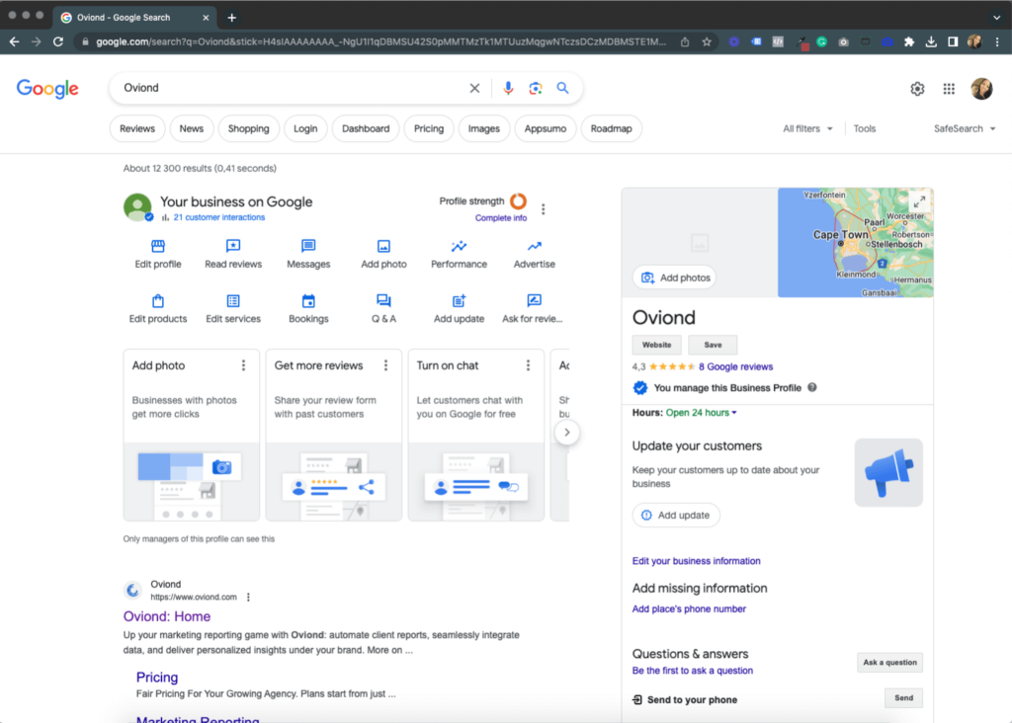Select the Shopping filter chip
Viewport: 1012px width, 723px height.
point(248,129)
